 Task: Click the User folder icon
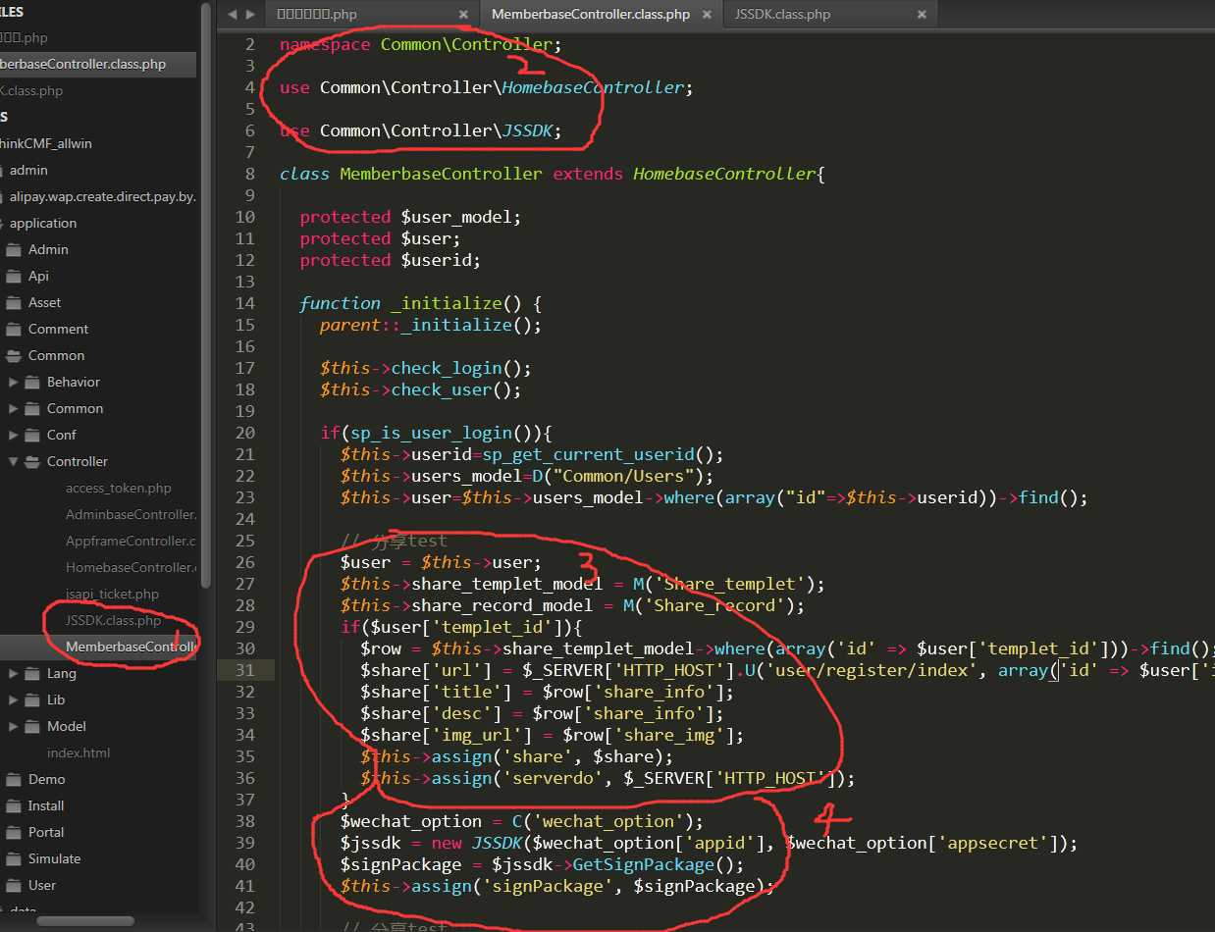pyautogui.click(x=13, y=886)
